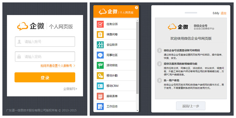Select the 调查问卷 menu label
This screenshot has height=118, width=236.
click(112, 35)
